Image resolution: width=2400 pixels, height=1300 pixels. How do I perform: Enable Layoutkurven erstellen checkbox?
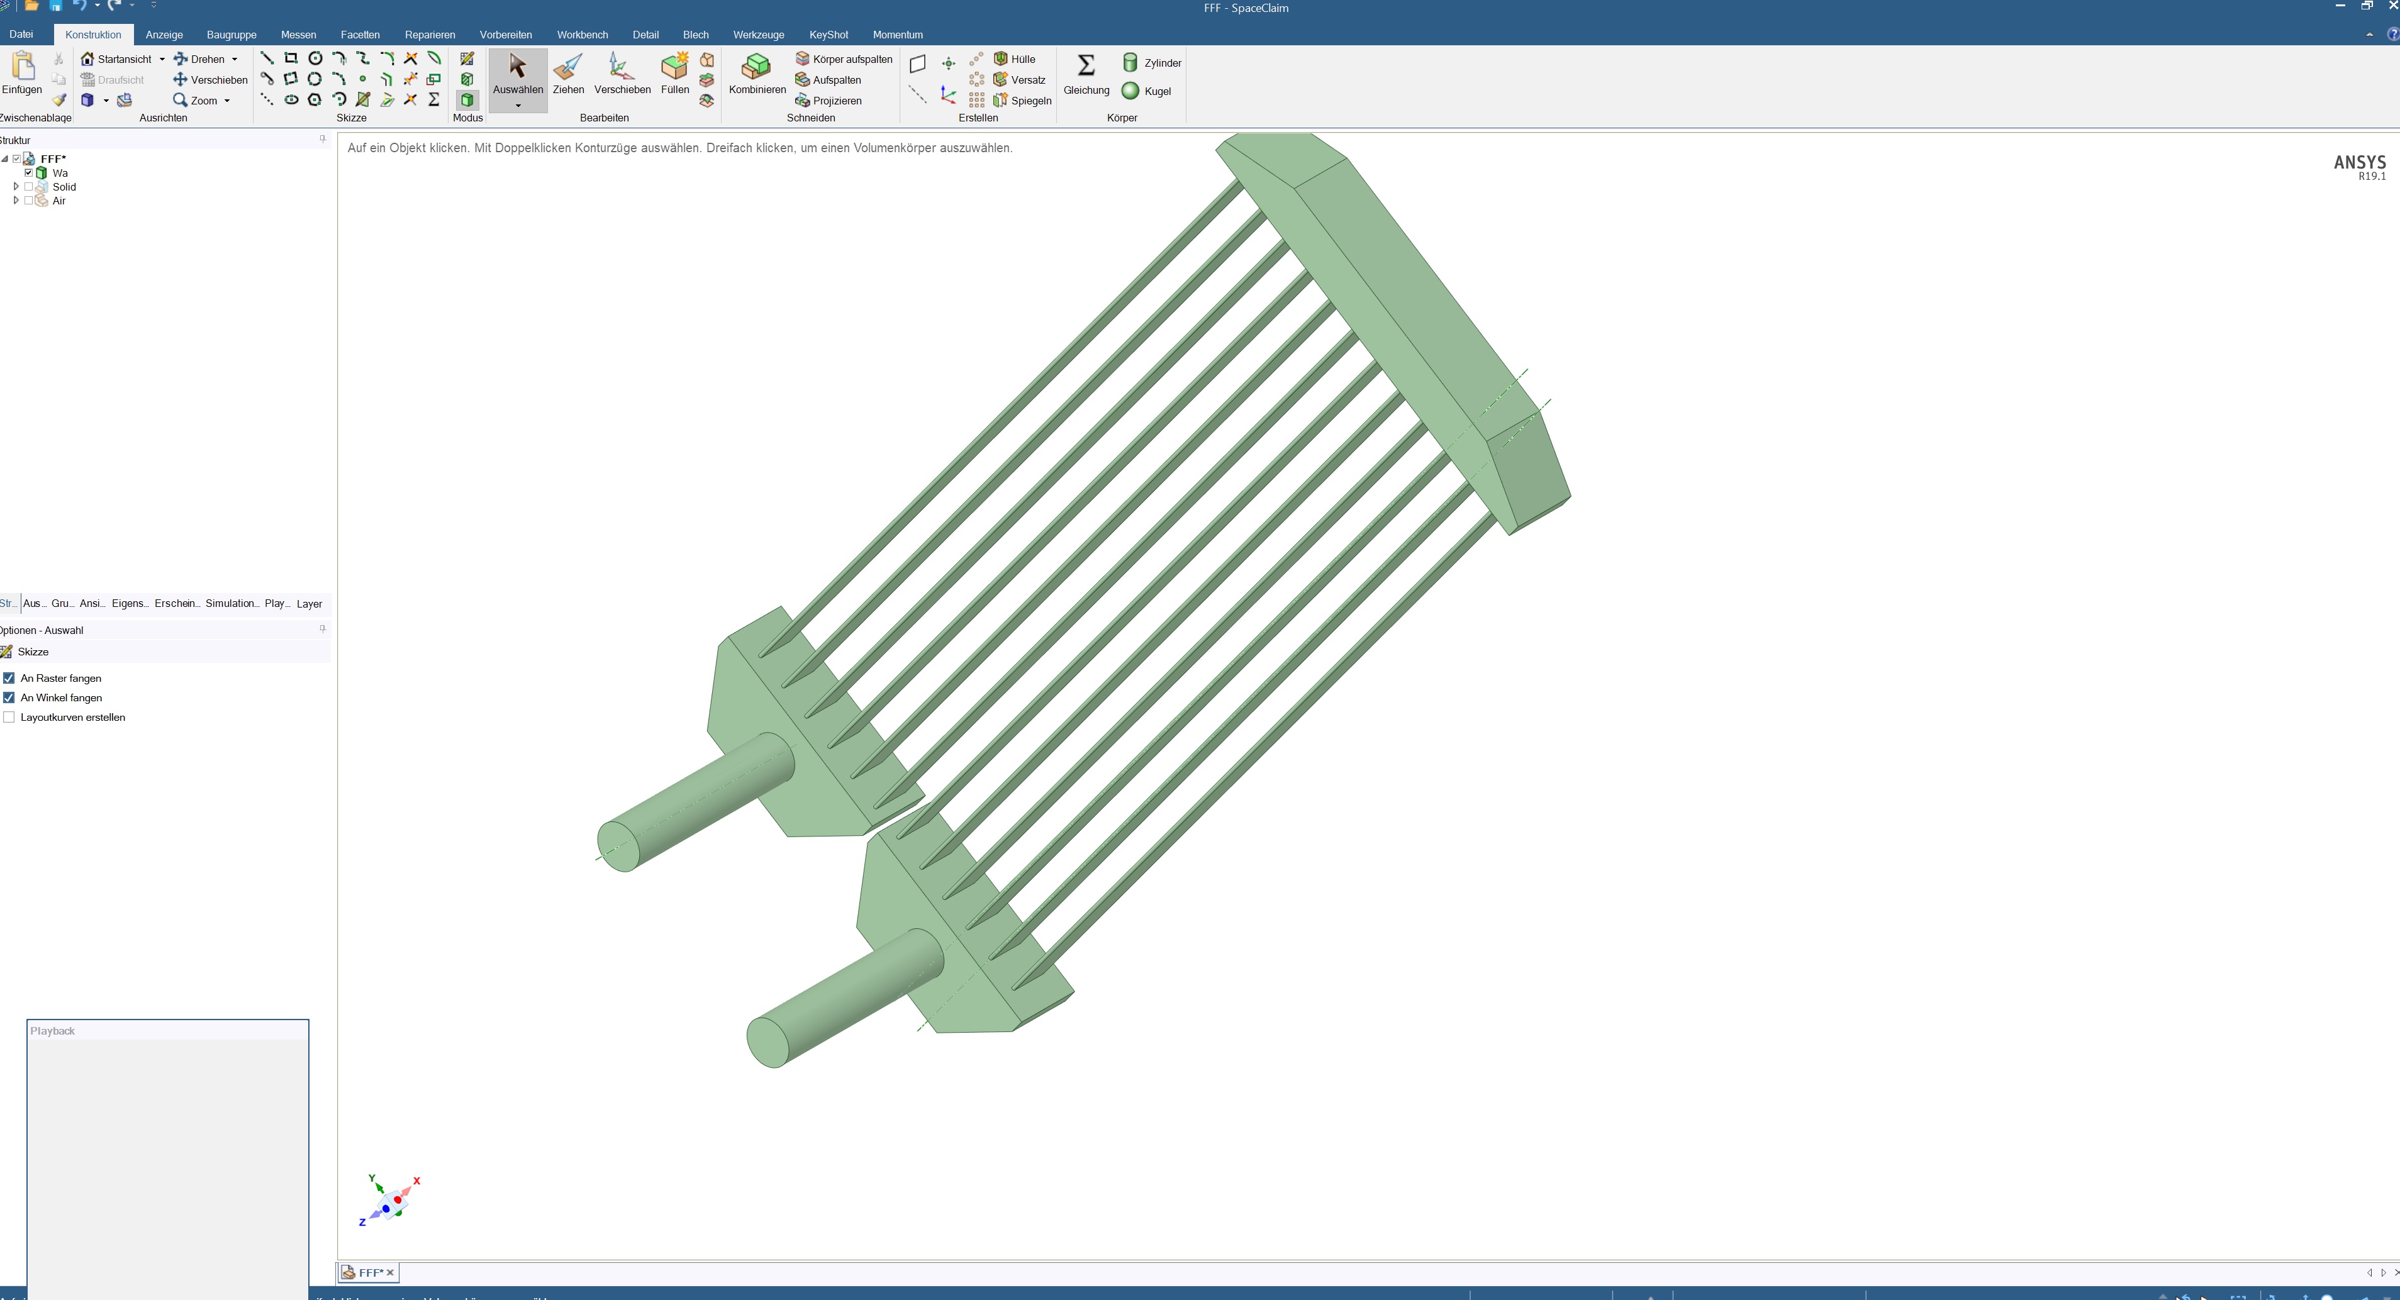coord(9,717)
